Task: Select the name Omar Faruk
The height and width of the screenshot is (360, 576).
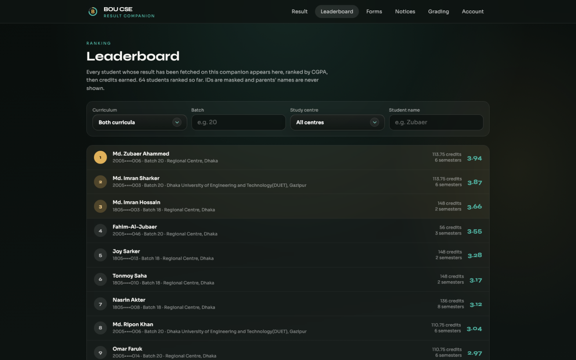Action: point(127,349)
